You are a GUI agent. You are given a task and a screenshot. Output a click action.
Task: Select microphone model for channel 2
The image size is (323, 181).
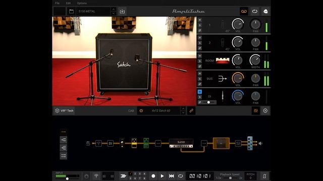(223, 43)
